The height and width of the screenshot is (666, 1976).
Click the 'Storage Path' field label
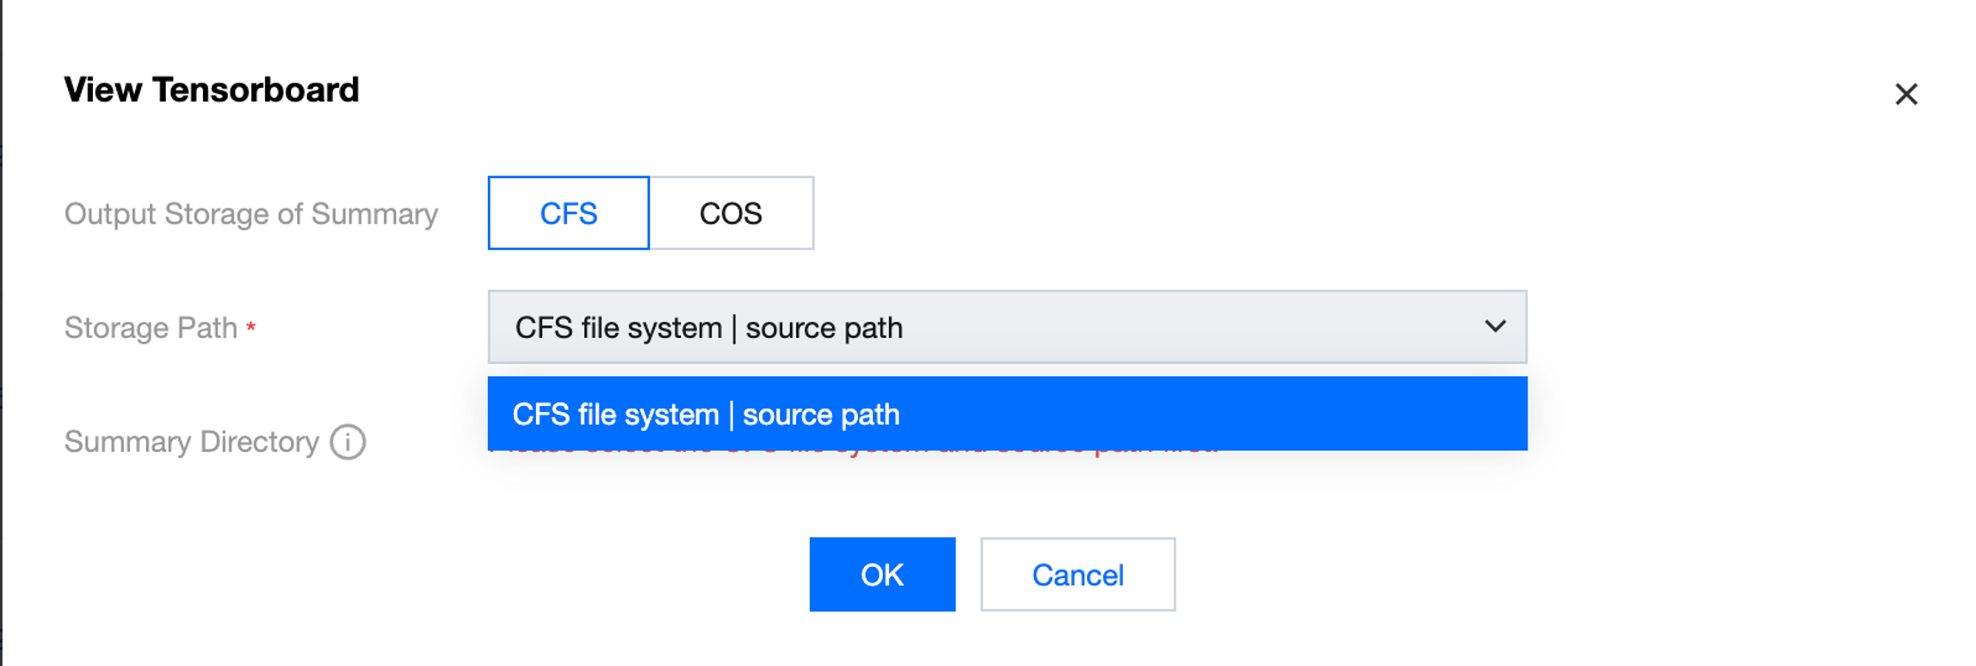[x=151, y=328]
